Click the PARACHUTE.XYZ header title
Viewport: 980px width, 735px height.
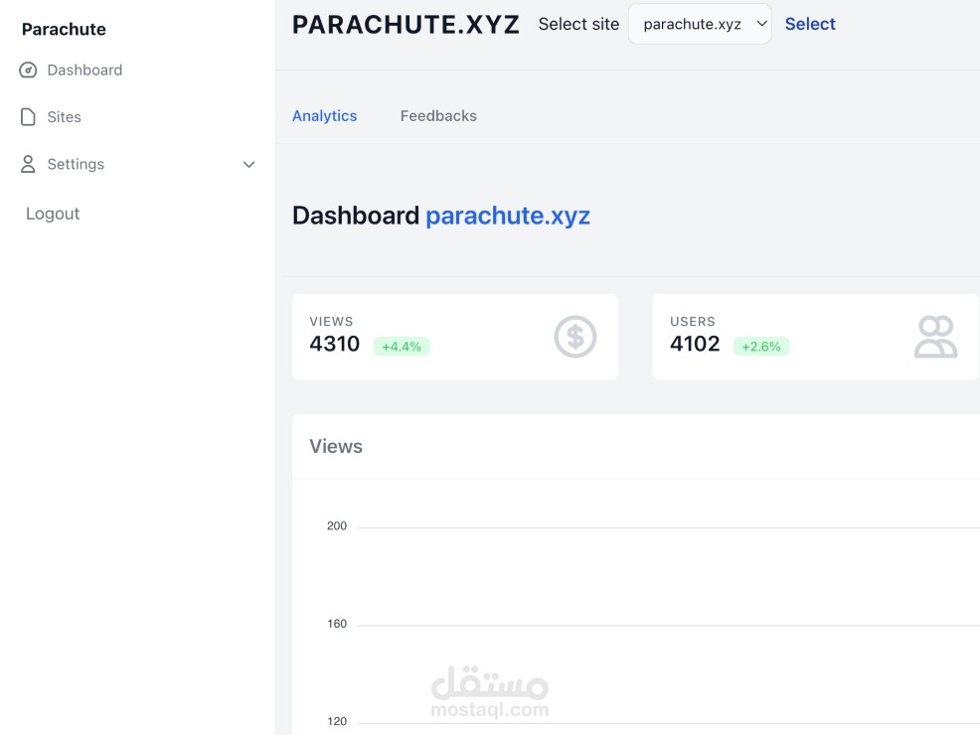click(406, 25)
